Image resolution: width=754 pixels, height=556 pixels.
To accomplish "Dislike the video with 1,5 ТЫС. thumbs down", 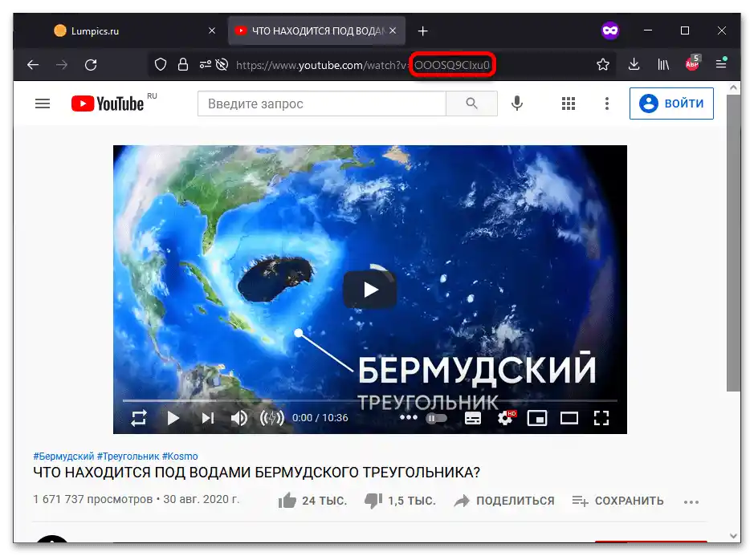I will 400,501.
